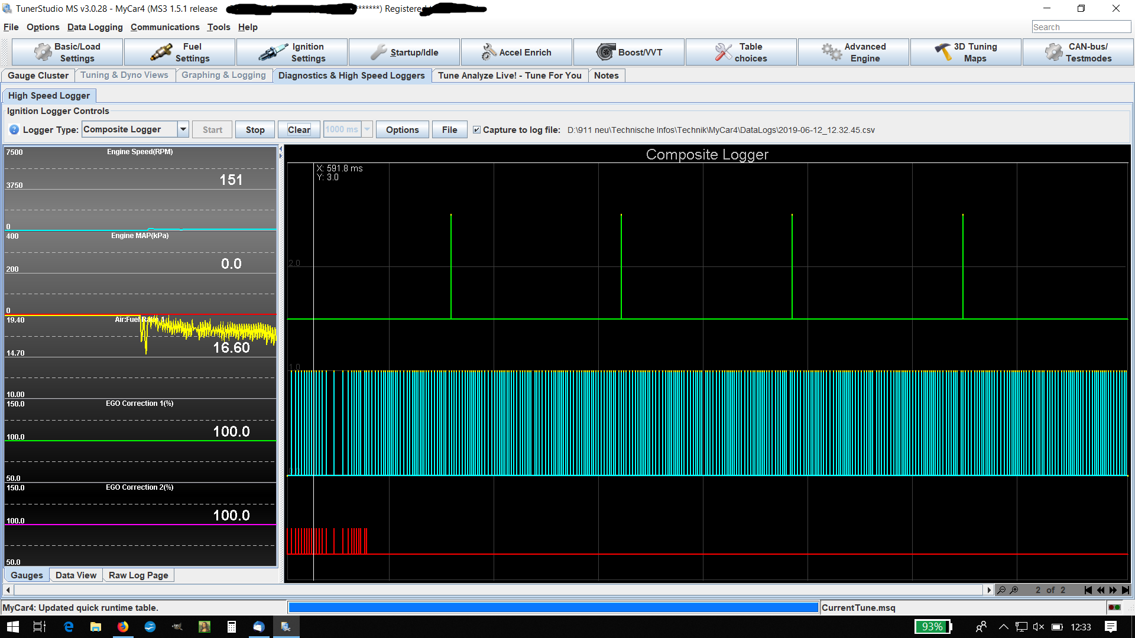Click the zoom out magnifier icon

[1001, 590]
